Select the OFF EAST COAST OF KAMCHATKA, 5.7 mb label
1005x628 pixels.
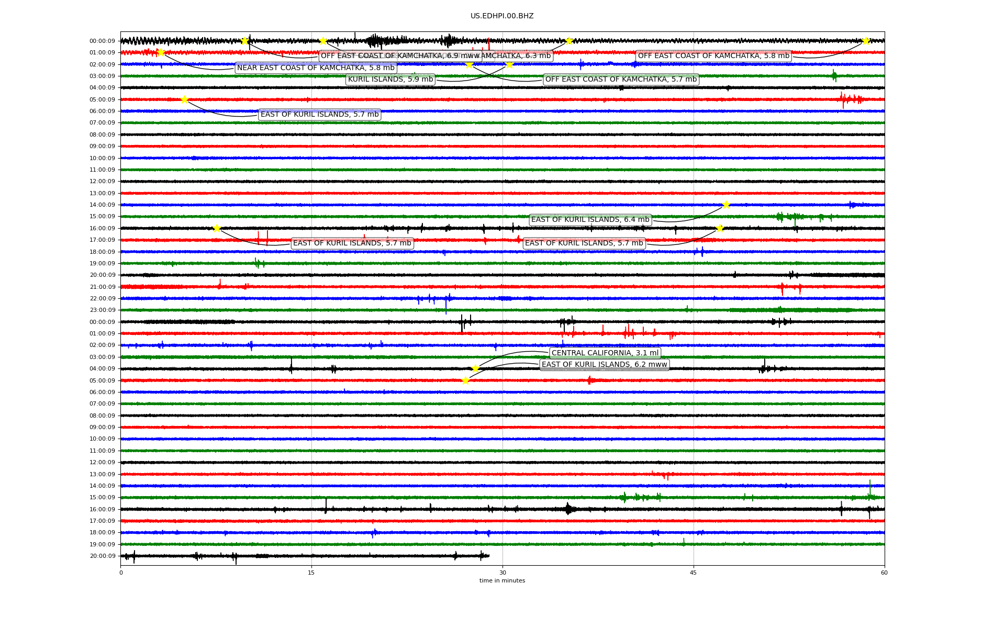621,80
